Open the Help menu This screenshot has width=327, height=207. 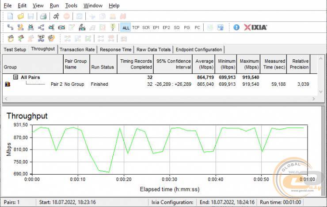(114, 6)
